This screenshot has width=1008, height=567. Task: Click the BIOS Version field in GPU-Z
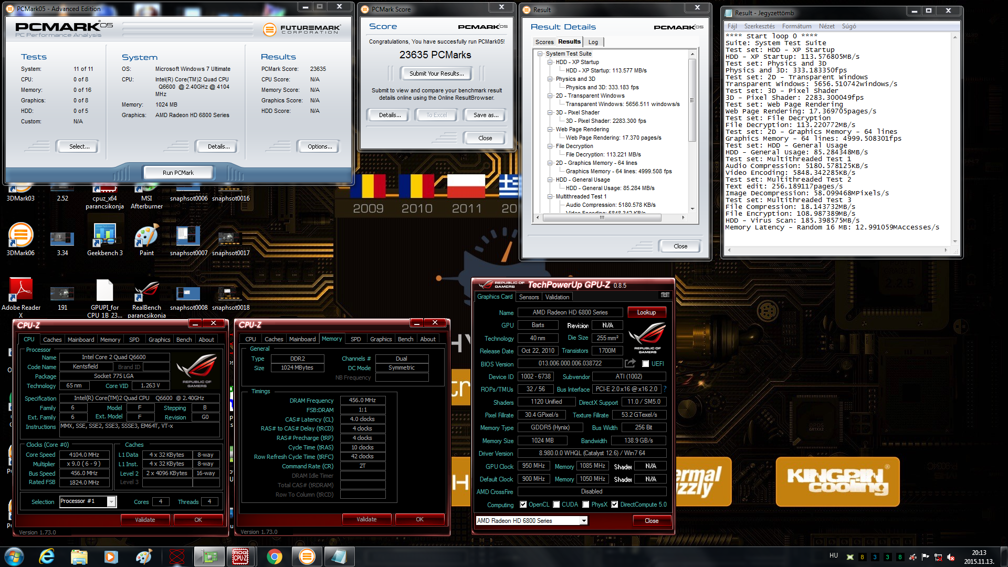click(x=570, y=363)
